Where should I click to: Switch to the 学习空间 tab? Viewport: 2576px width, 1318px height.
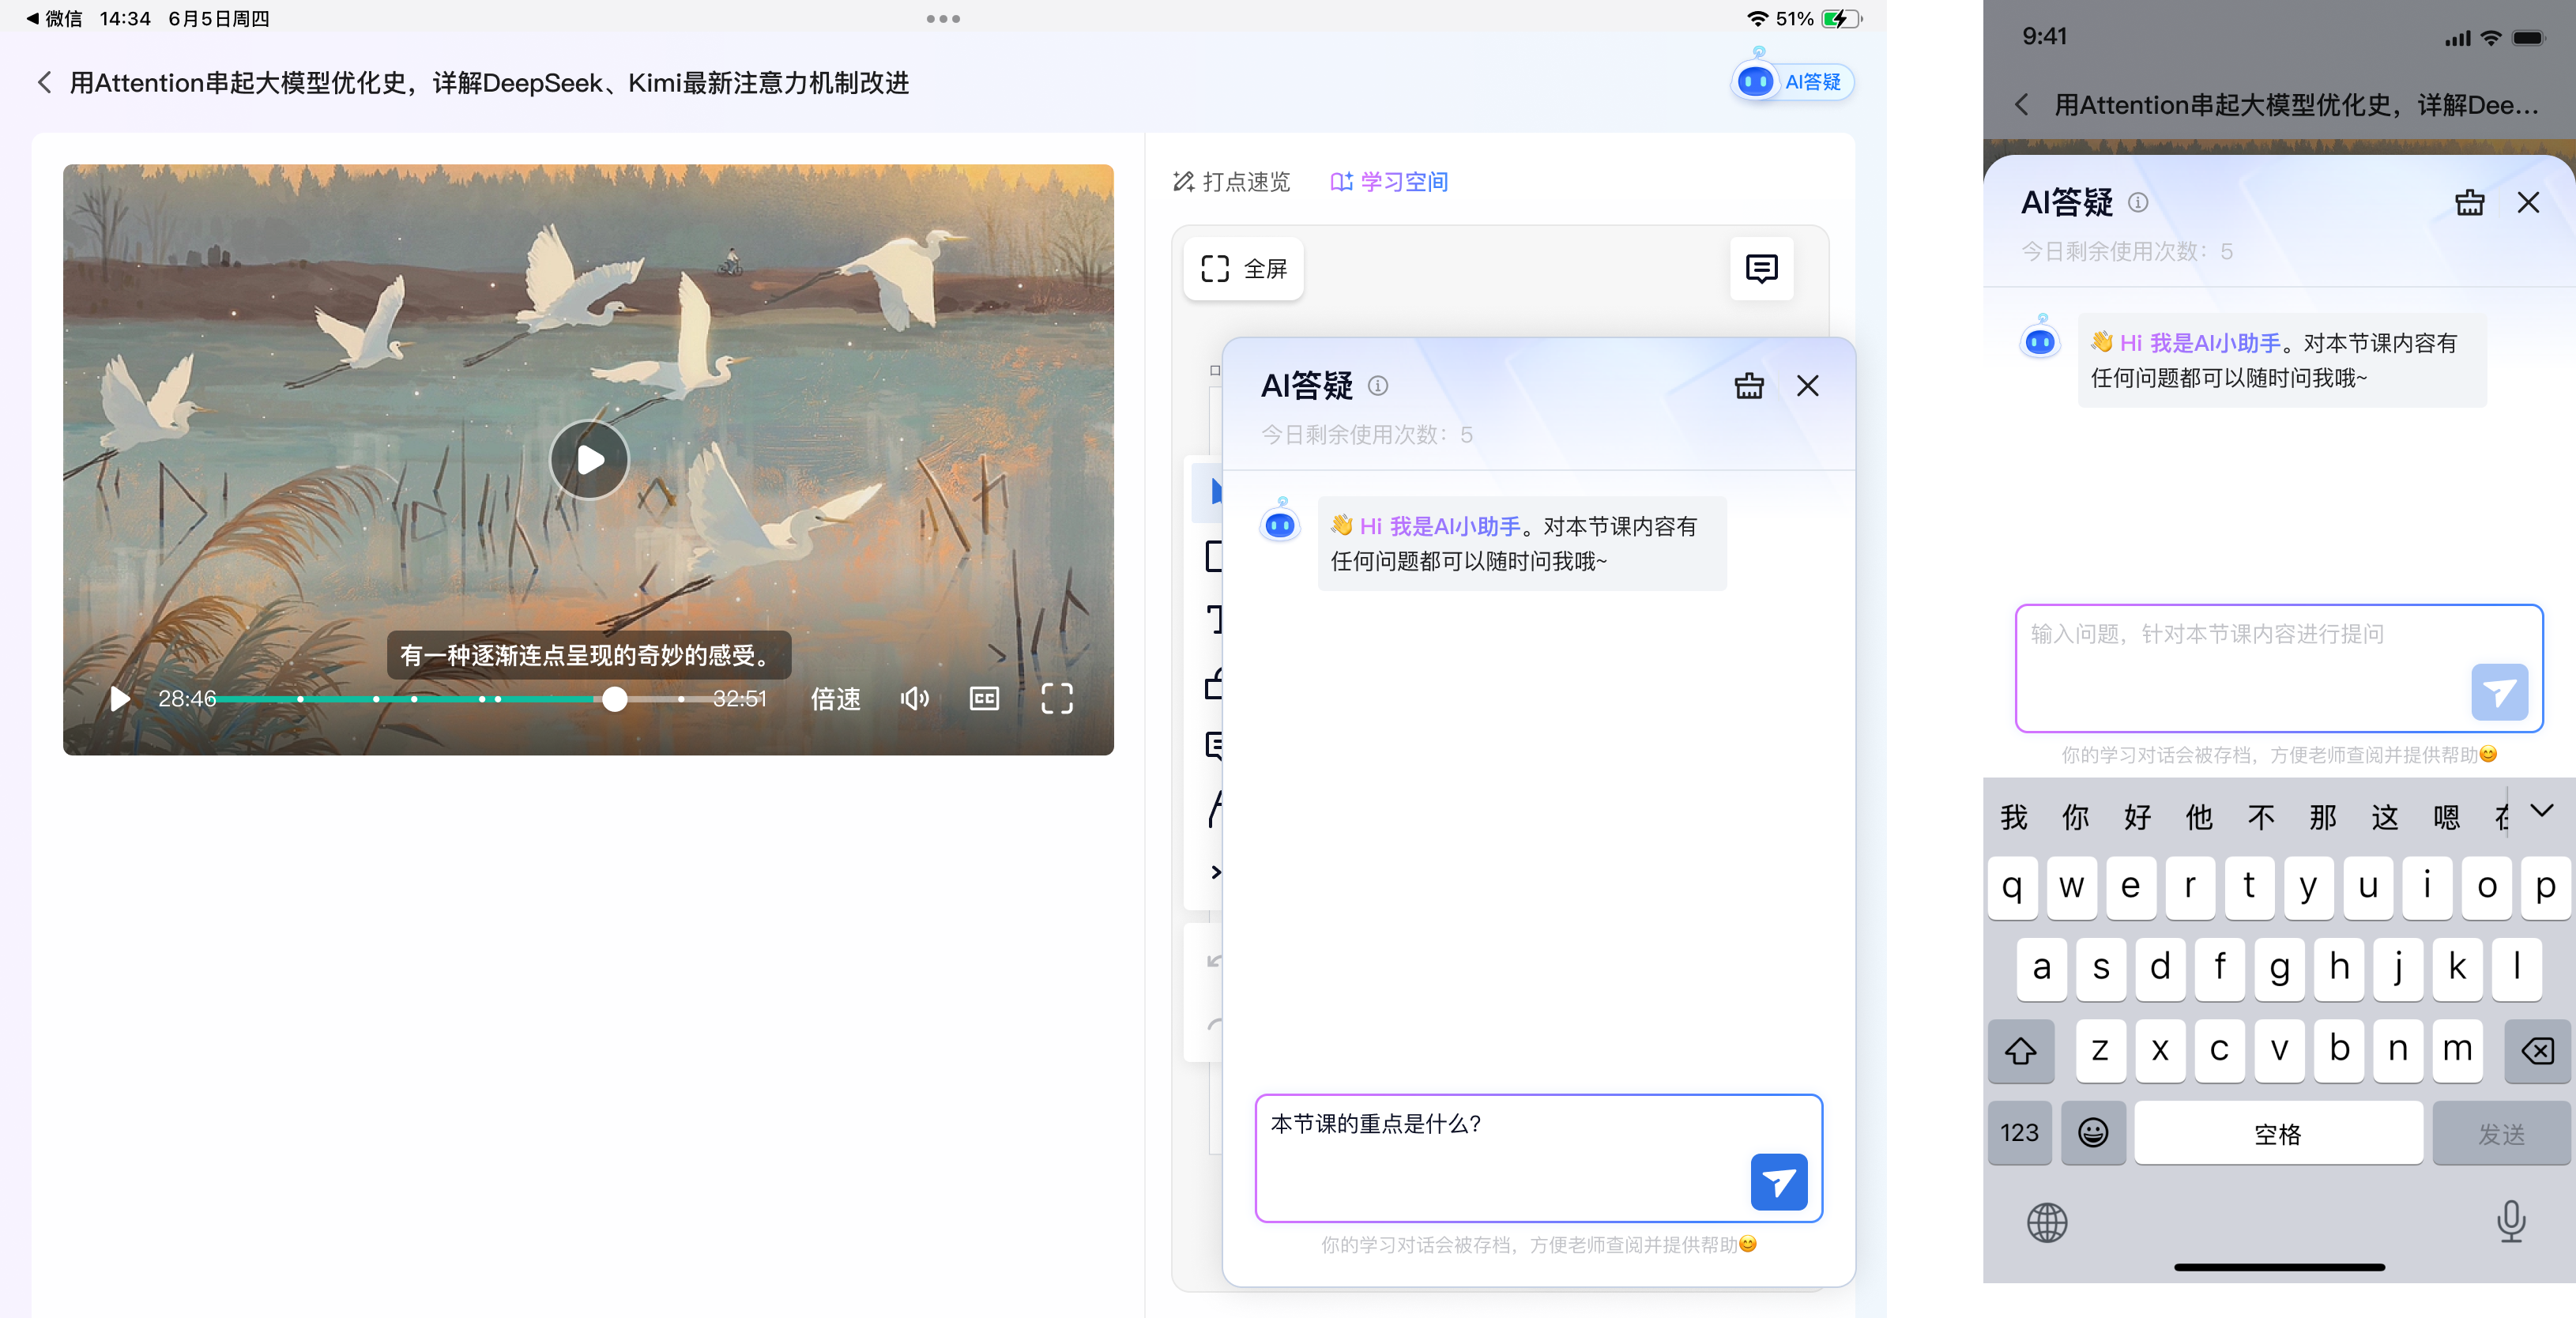1389,182
